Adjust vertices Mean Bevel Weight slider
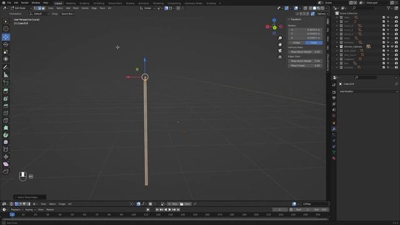 (x=305, y=52)
